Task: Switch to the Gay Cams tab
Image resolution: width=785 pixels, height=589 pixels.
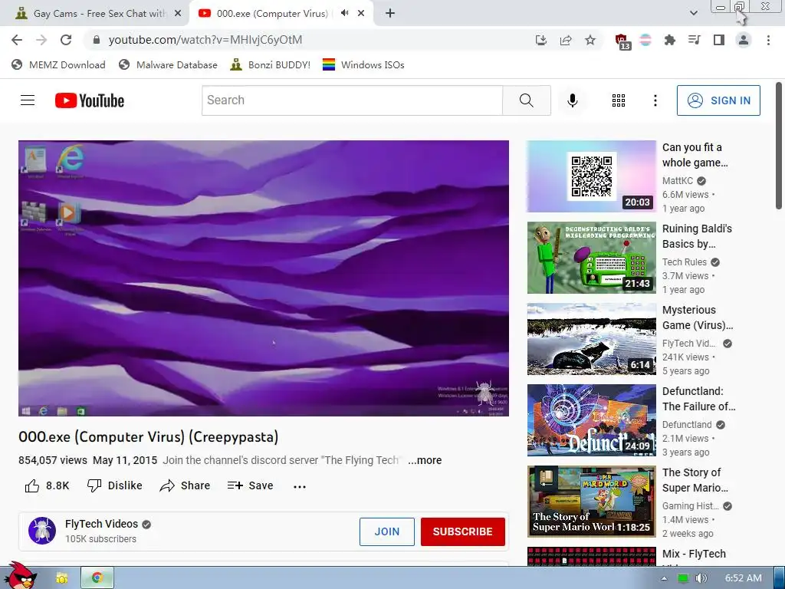Action: (95, 13)
